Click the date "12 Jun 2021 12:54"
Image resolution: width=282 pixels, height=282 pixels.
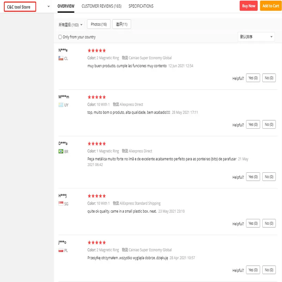point(181,66)
